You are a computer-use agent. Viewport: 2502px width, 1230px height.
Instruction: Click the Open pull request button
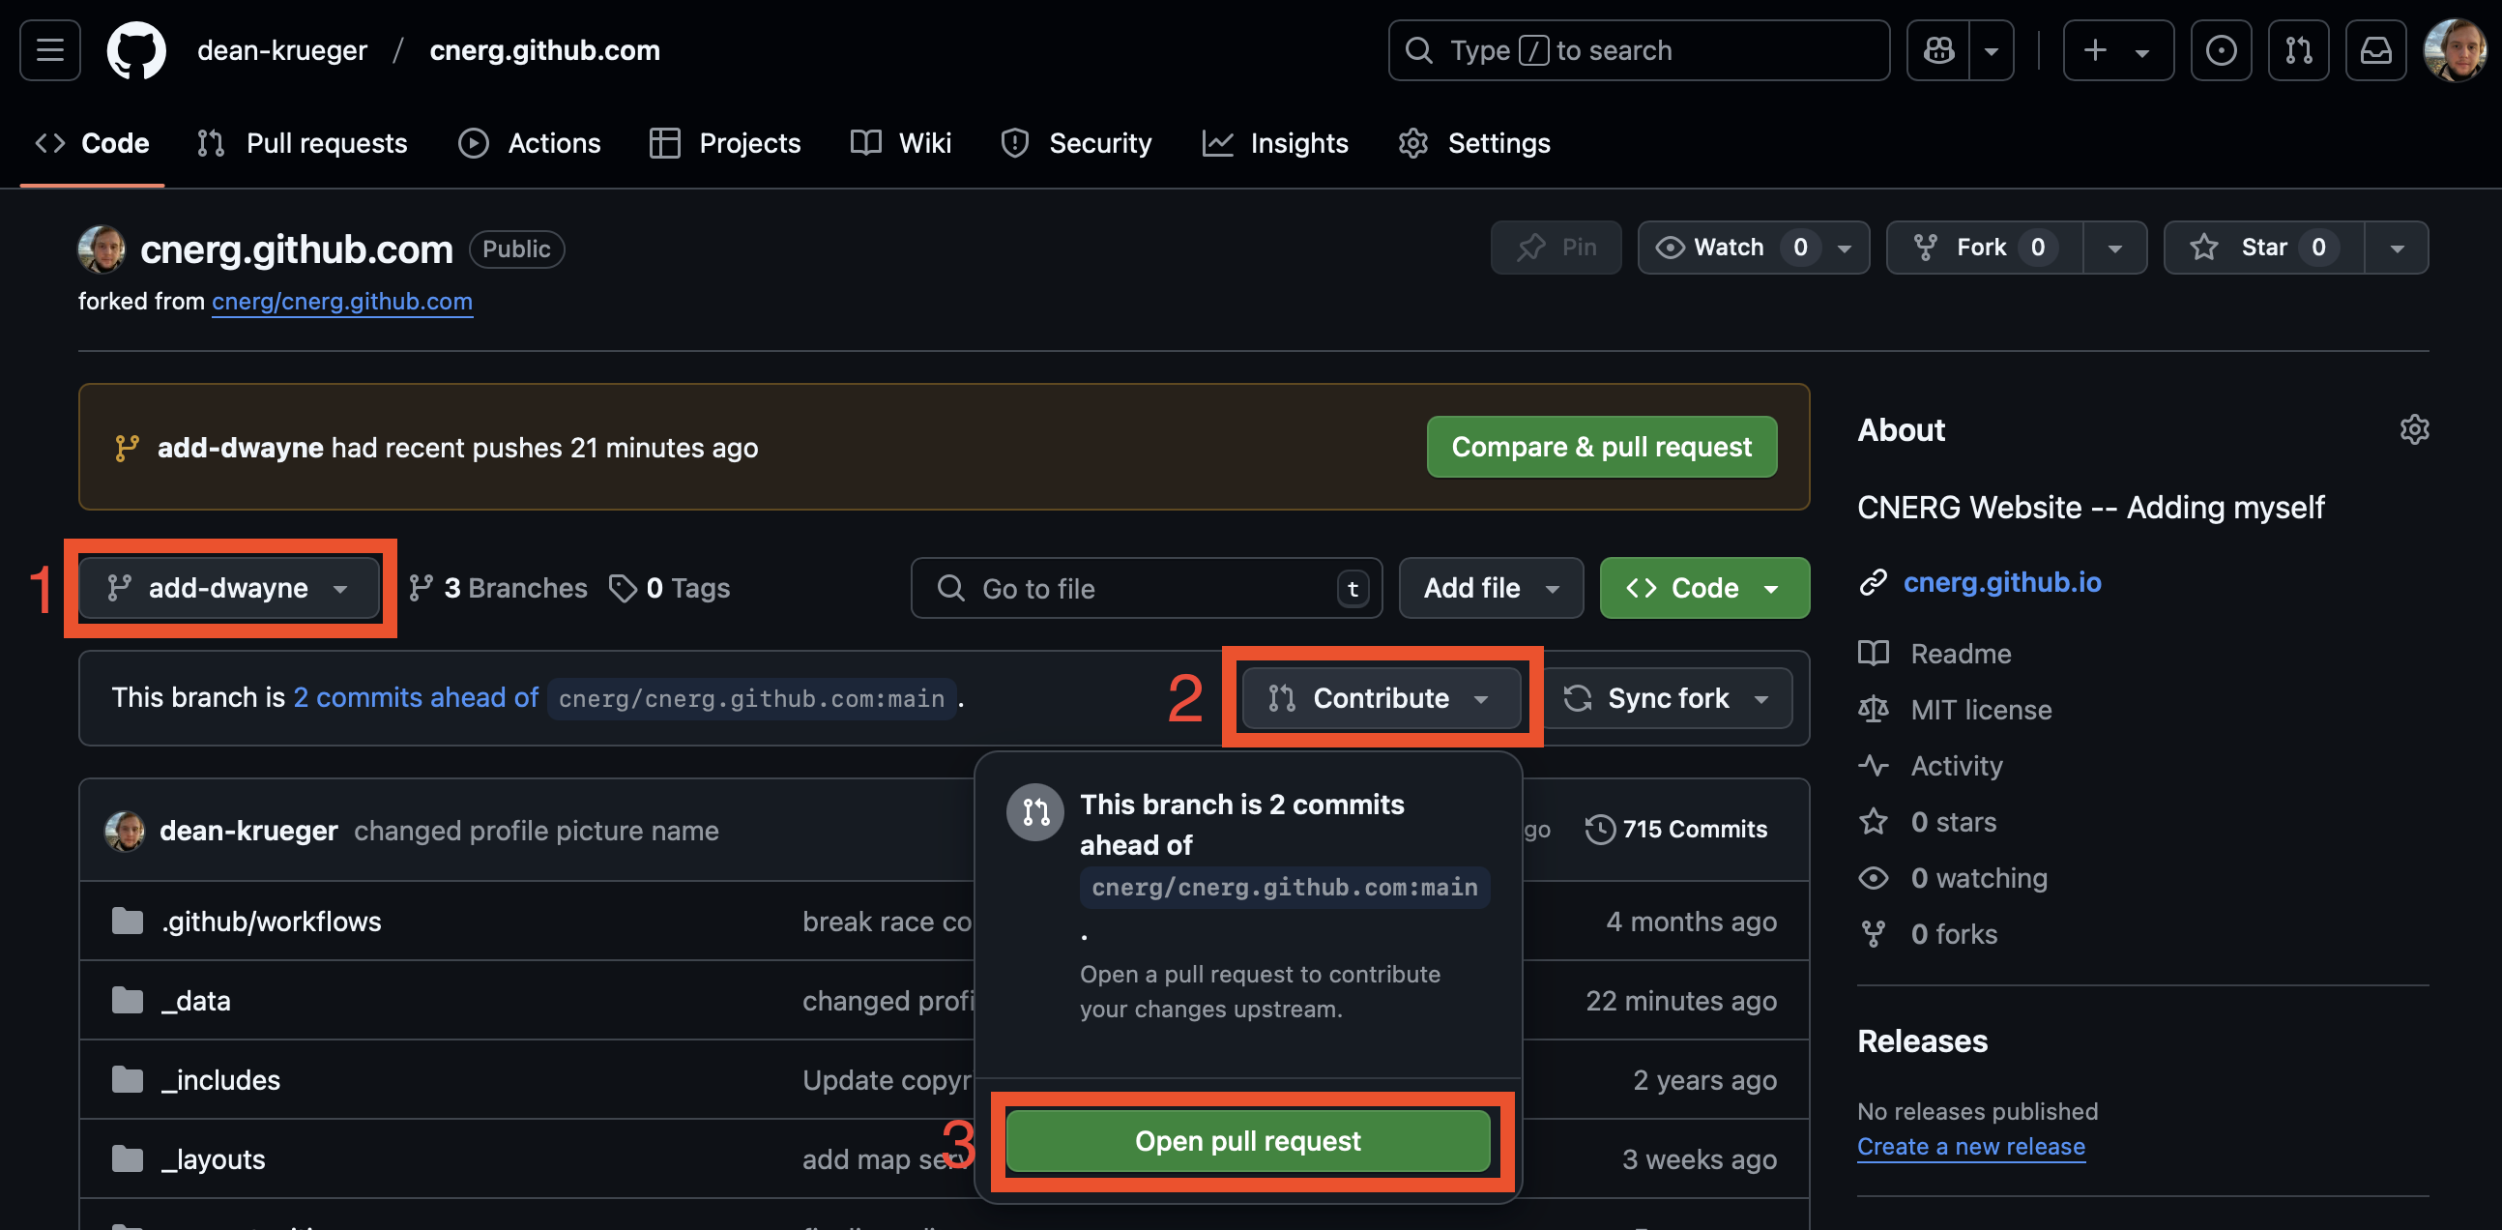click(x=1248, y=1141)
